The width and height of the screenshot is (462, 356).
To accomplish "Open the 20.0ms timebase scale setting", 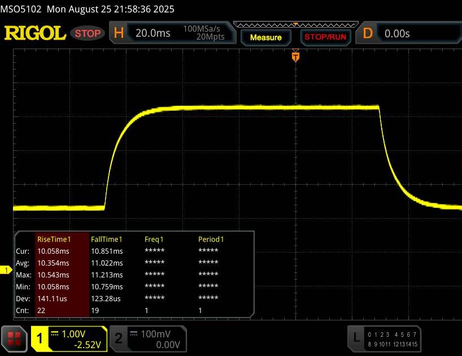I will 153,33.
